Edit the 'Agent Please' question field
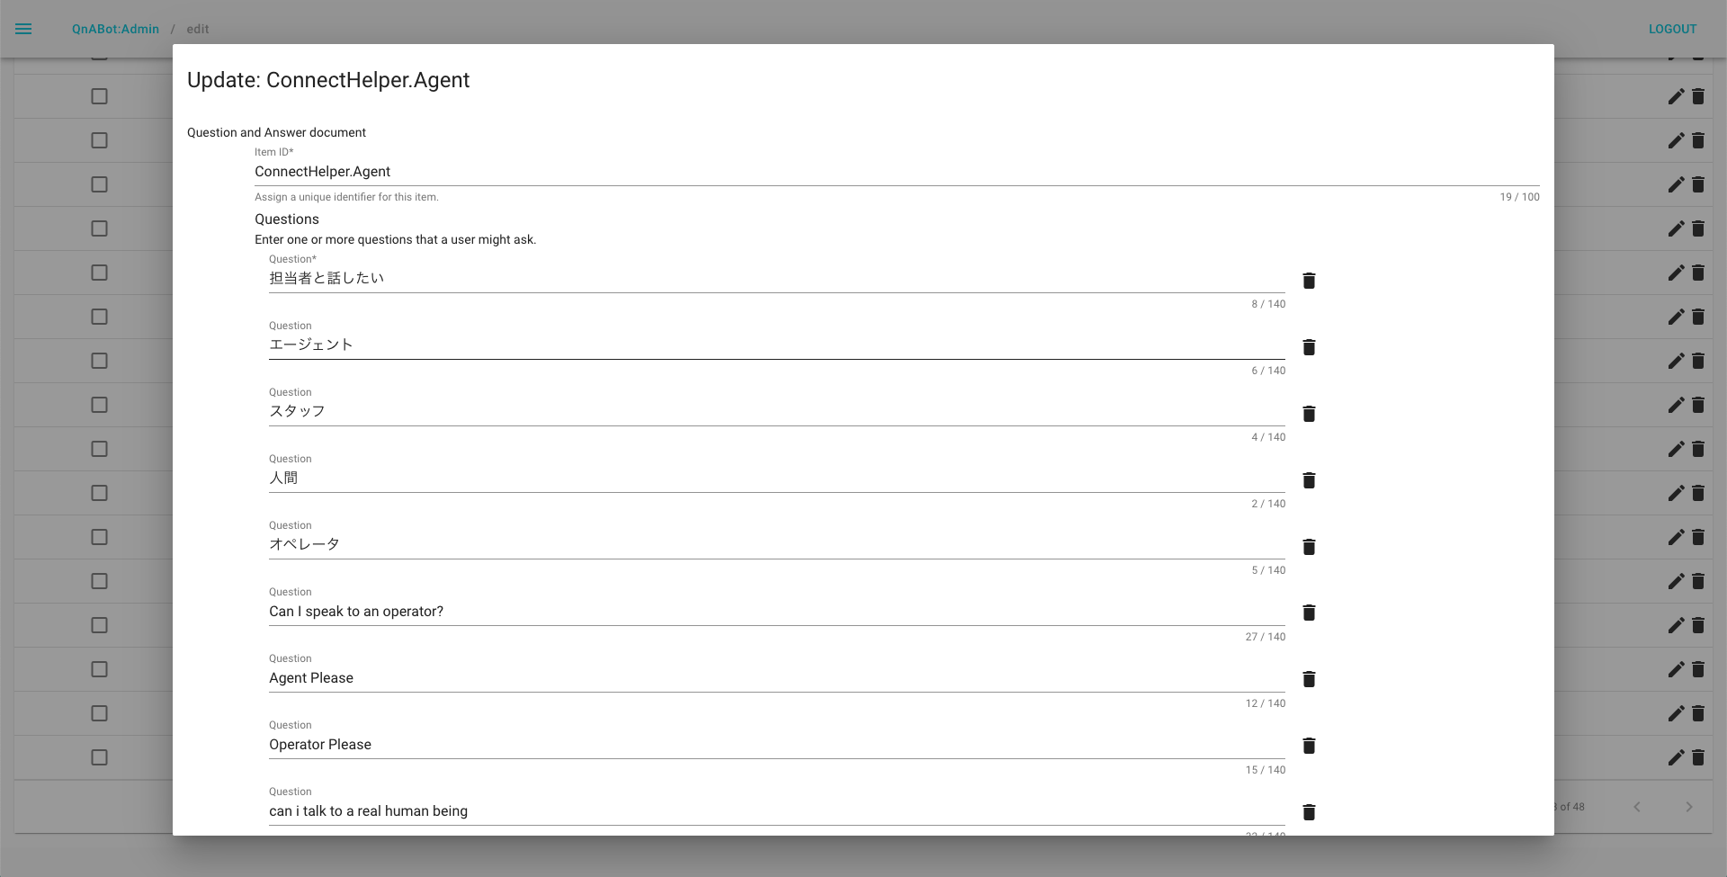Screen dimensions: 1727x877 pyautogui.click(x=777, y=678)
